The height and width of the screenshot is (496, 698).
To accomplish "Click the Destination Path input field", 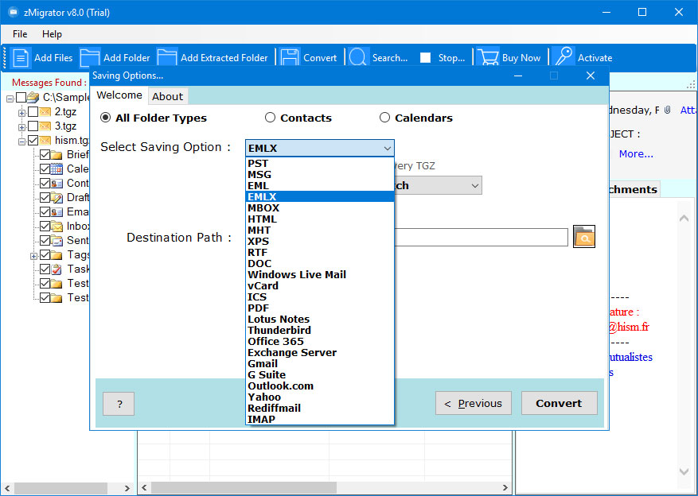I will tap(481, 237).
